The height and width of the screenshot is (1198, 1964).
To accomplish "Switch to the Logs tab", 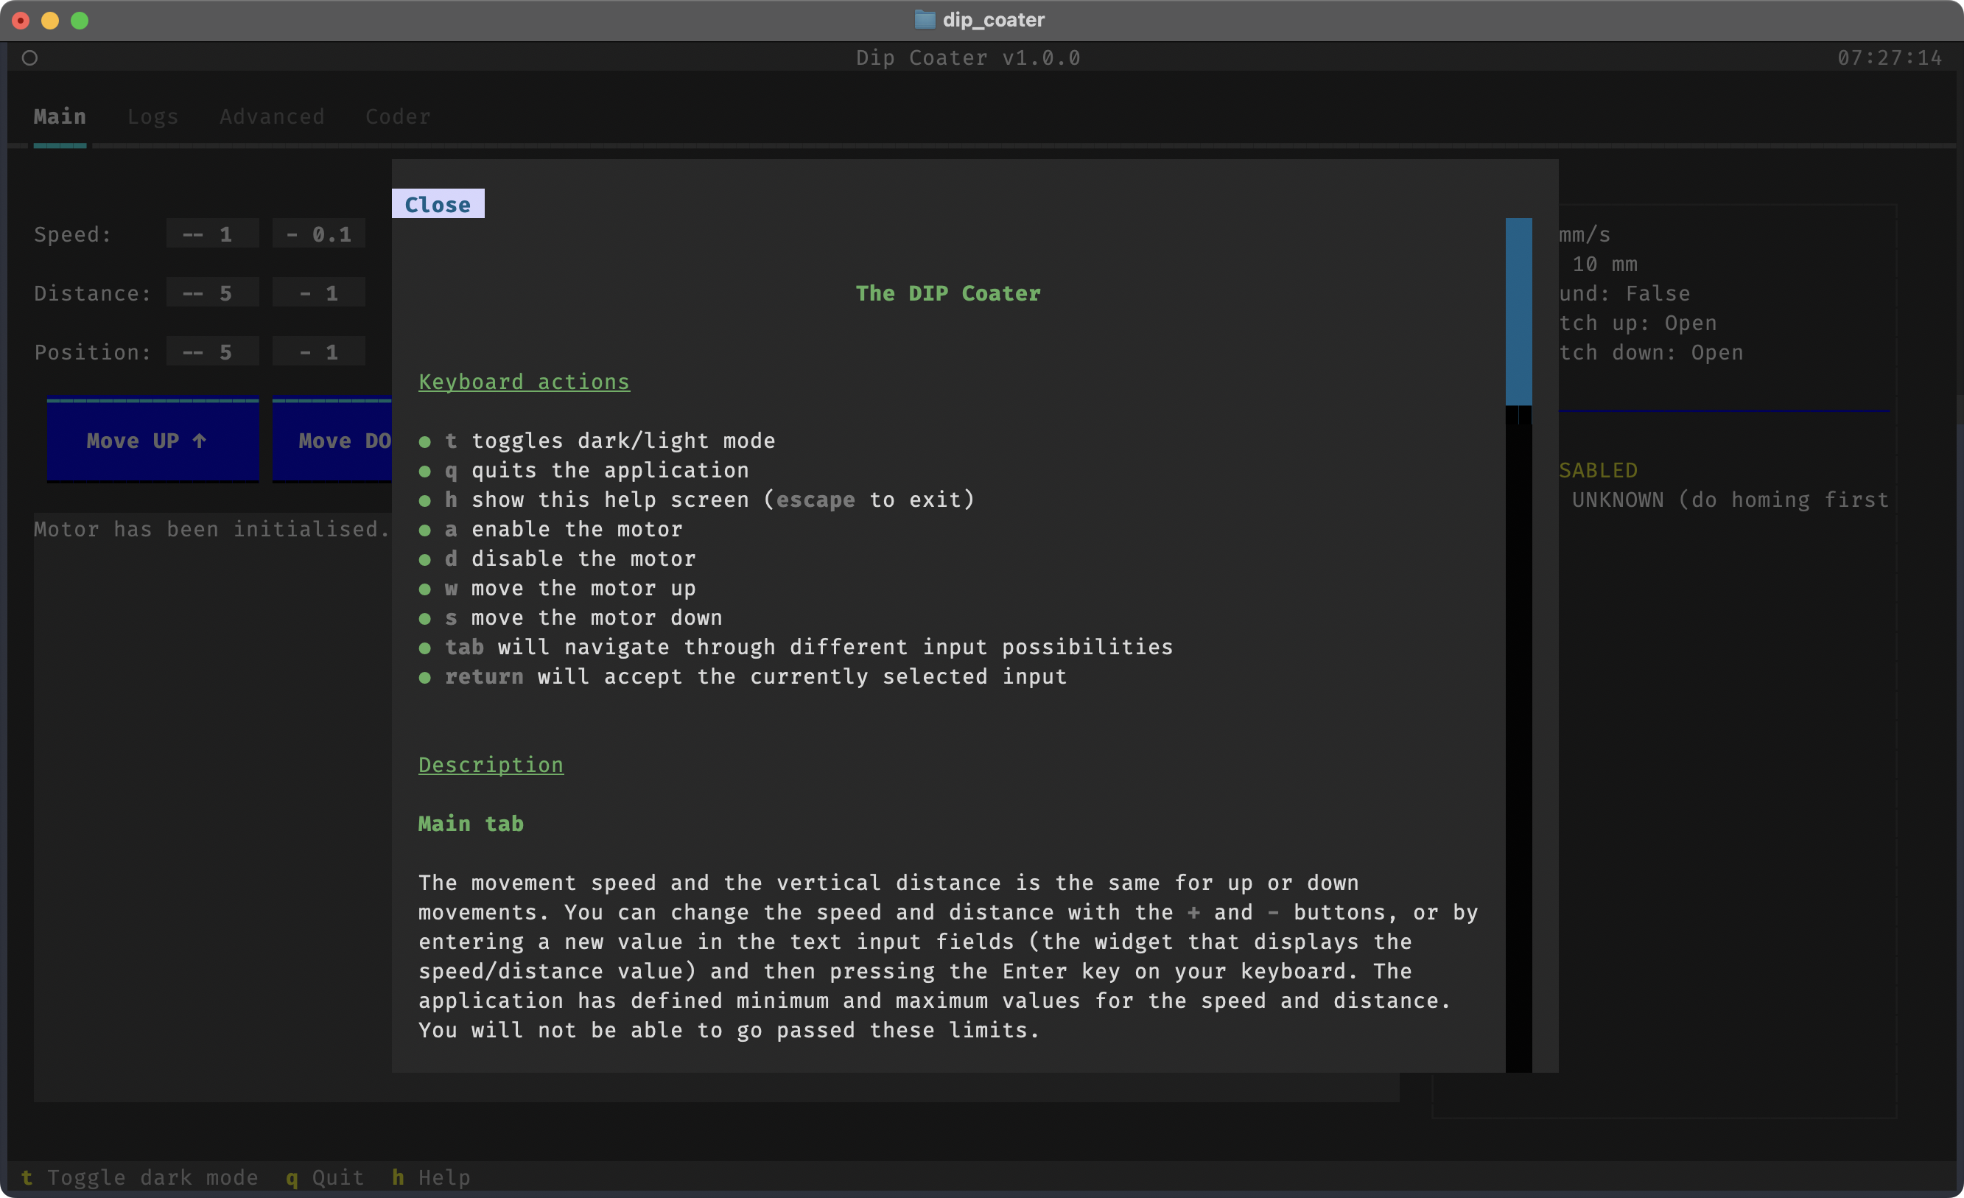I will pyautogui.click(x=152, y=116).
